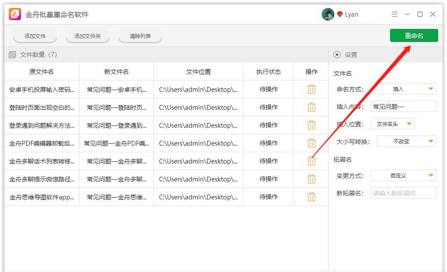Focus the 新拓展名 input field
The height and width of the screenshot is (272, 447).
click(x=403, y=193)
